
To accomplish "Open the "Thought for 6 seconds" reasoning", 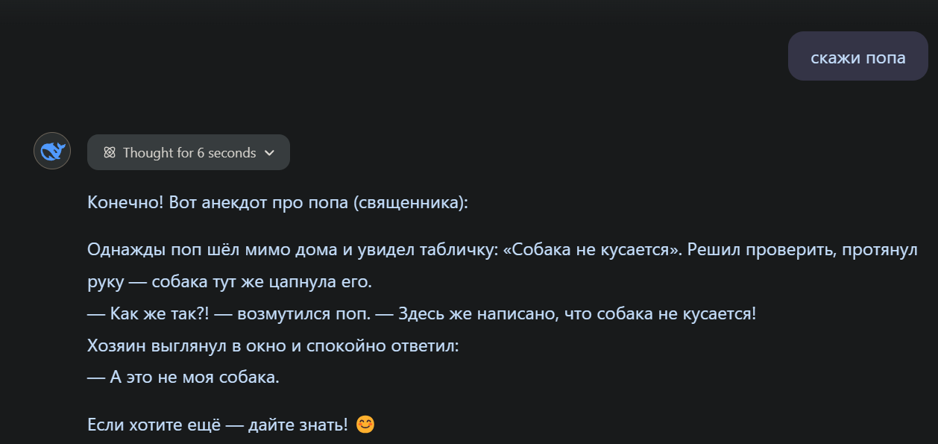I will pyautogui.click(x=189, y=152).
